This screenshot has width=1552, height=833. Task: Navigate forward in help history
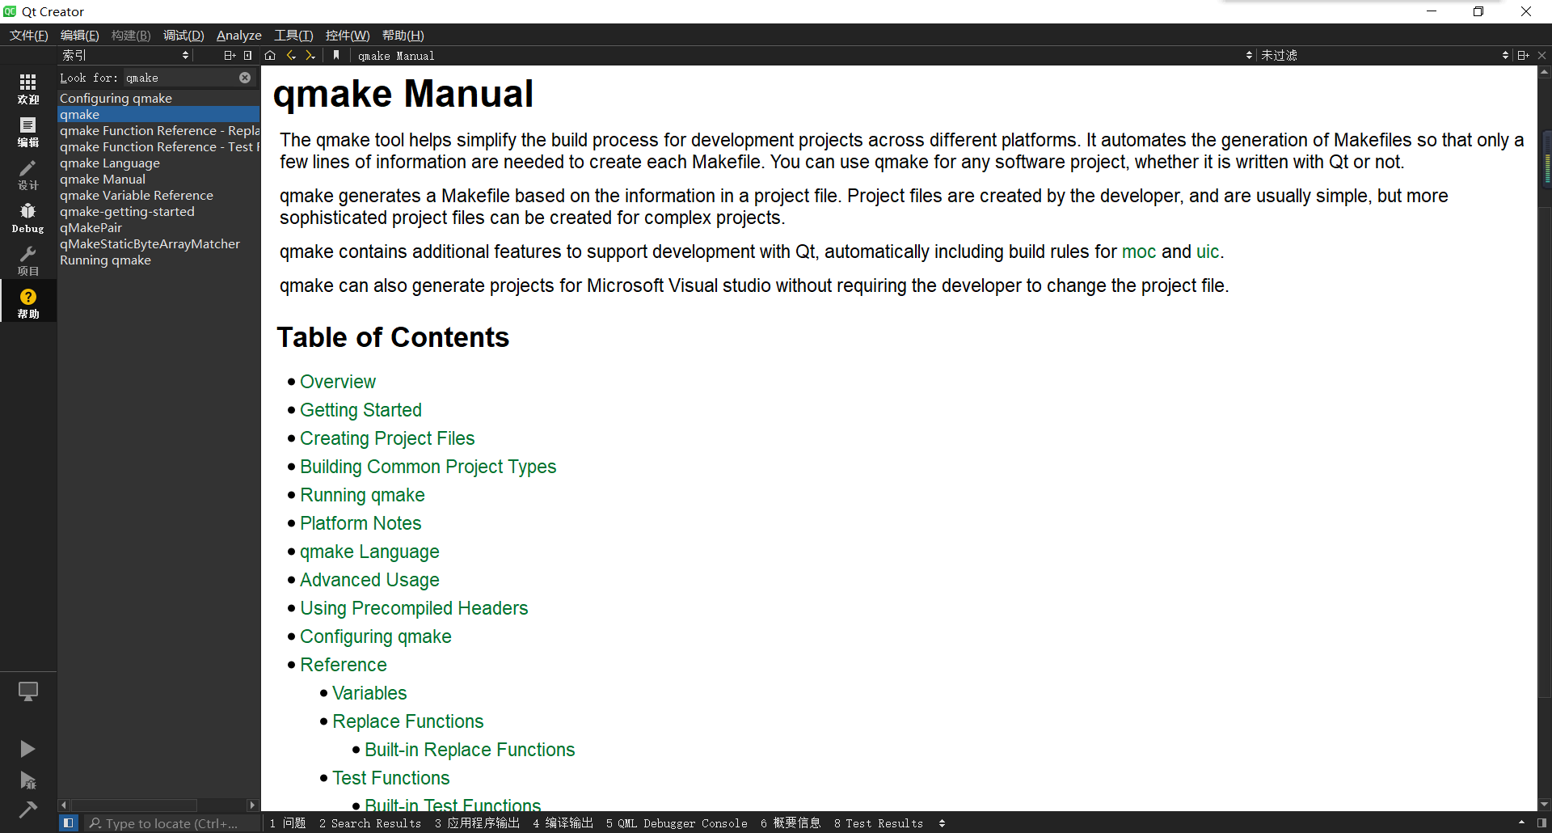(x=310, y=55)
